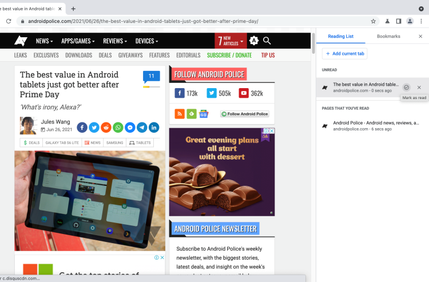The height and width of the screenshot is (282, 429).
Task: Share the article via Telegram
Action: click(142, 128)
